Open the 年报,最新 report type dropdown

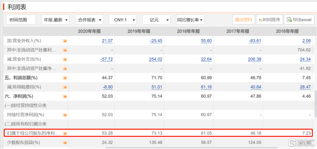click(x=55, y=20)
